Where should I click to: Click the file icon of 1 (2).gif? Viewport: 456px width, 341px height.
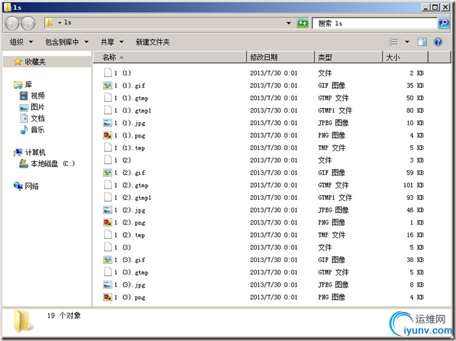coord(108,173)
